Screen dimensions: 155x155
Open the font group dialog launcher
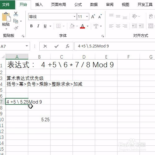(x=103, y=36)
